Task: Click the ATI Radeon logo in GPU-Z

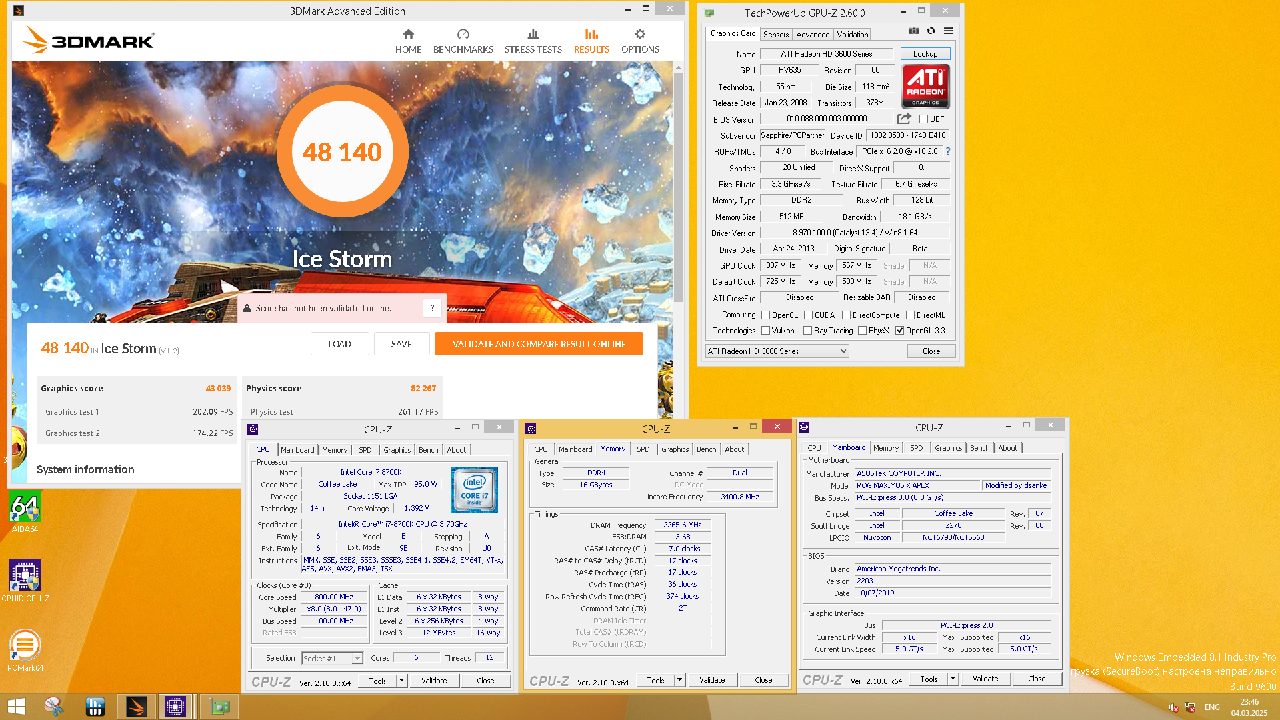Action: [925, 87]
